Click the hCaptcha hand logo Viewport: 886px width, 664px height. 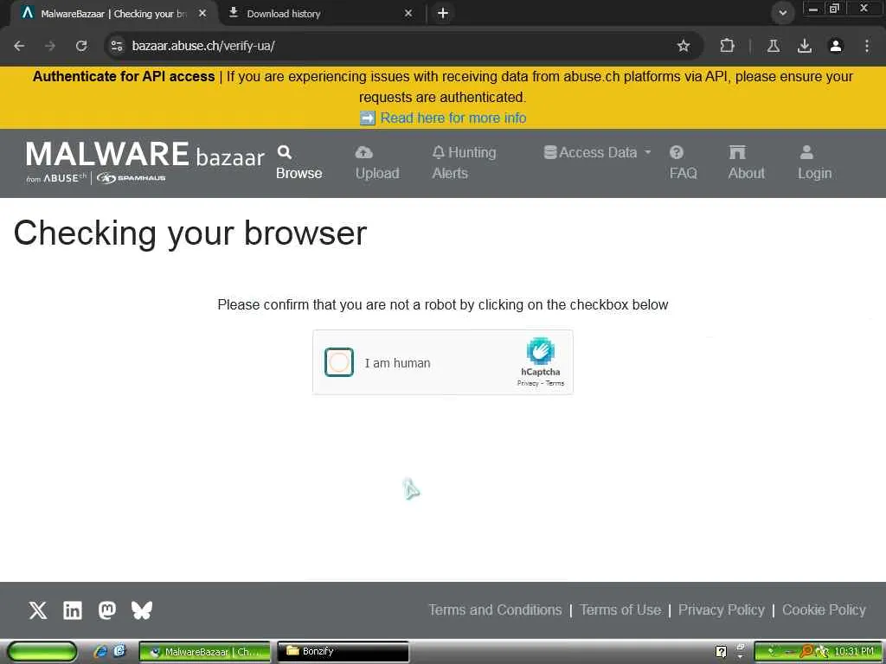[x=540, y=351]
